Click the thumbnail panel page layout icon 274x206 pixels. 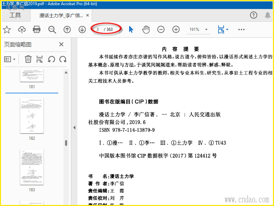pos(39,59)
